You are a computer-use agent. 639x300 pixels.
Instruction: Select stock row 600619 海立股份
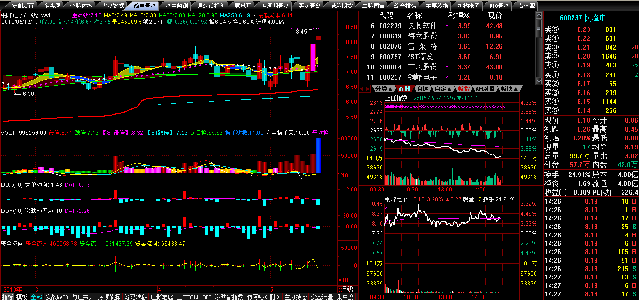[446, 36]
